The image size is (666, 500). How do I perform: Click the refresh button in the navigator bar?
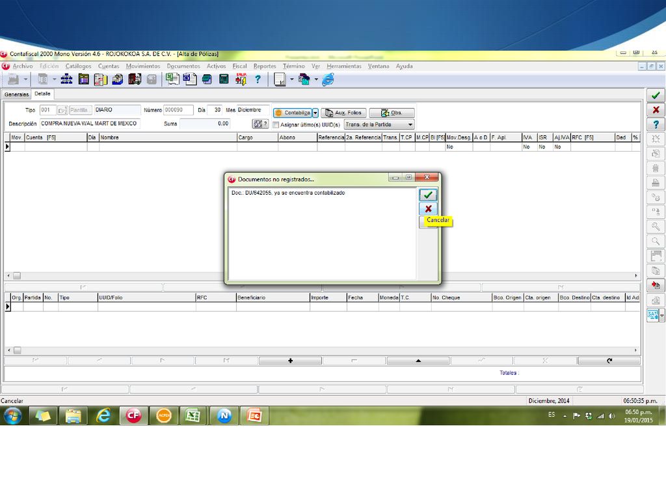coord(609,361)
